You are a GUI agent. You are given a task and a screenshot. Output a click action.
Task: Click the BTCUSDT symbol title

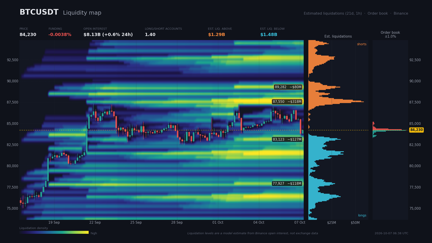(39, 12)
